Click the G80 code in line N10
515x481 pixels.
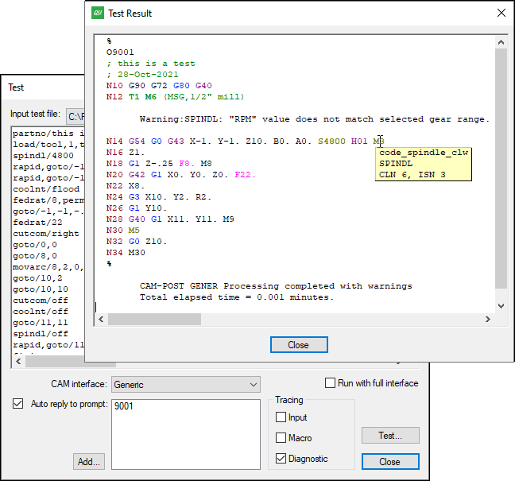pos(181,86)
